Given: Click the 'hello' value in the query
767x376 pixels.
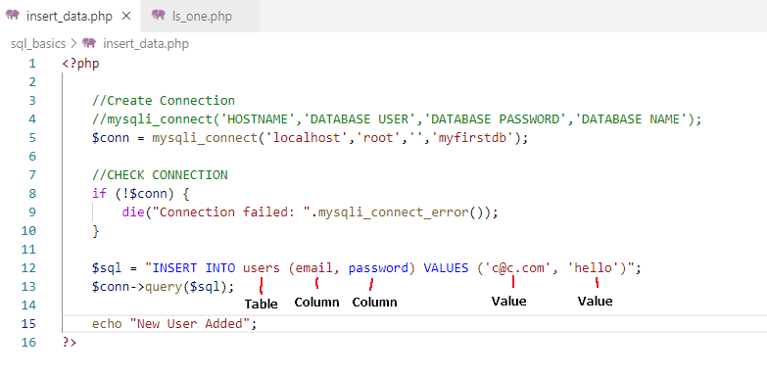Looking at the screenshot, I should (593, 268).
